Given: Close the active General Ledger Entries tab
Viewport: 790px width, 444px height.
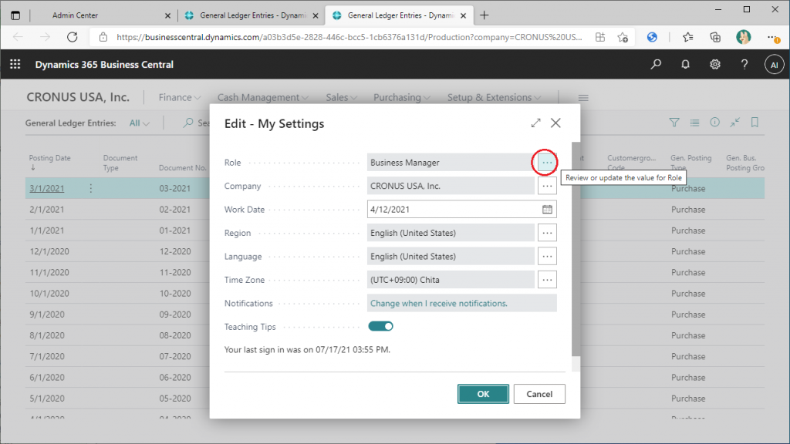Looking at the screenshot, I should tap(463, 15).
